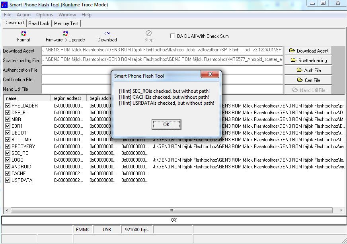Open Download Agent folder button

click(308, 51)
